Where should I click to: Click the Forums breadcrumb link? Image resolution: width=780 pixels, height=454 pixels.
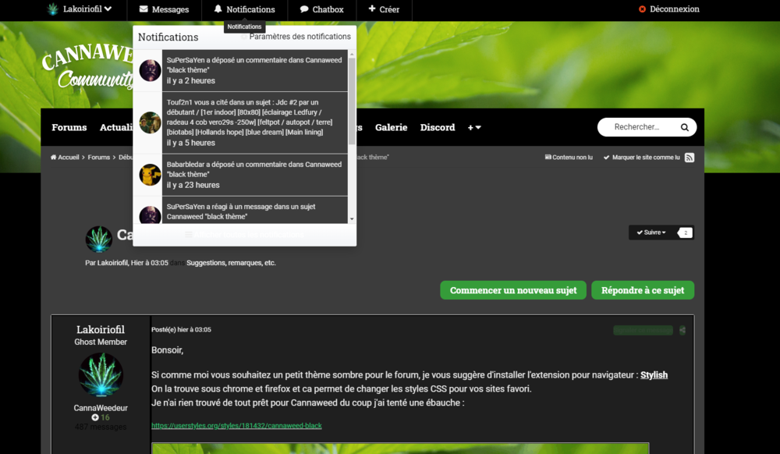click(x=98, y=157)
